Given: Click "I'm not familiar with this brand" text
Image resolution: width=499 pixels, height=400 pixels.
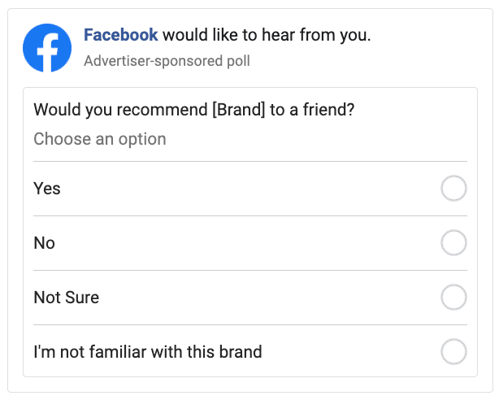Looking at the screenshot, I should (x=147, y=352).
